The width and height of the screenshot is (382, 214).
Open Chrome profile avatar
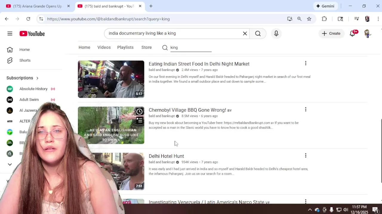[x=367, y=19]
